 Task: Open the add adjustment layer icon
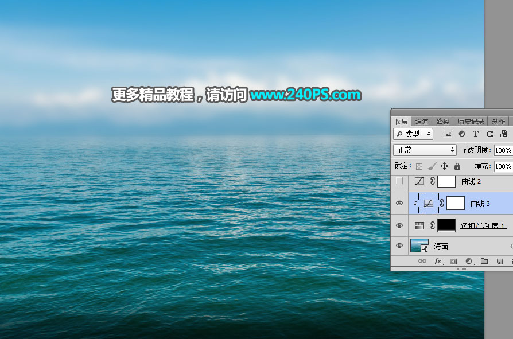[469, 261]
